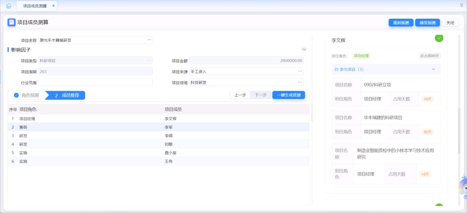Click the 行业范围 input field
This screenshot has width=467, height=213.
click(x=95, y=82)
